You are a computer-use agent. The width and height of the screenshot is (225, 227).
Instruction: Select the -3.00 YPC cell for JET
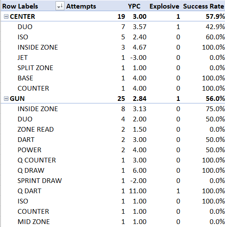tap(138, 58)
